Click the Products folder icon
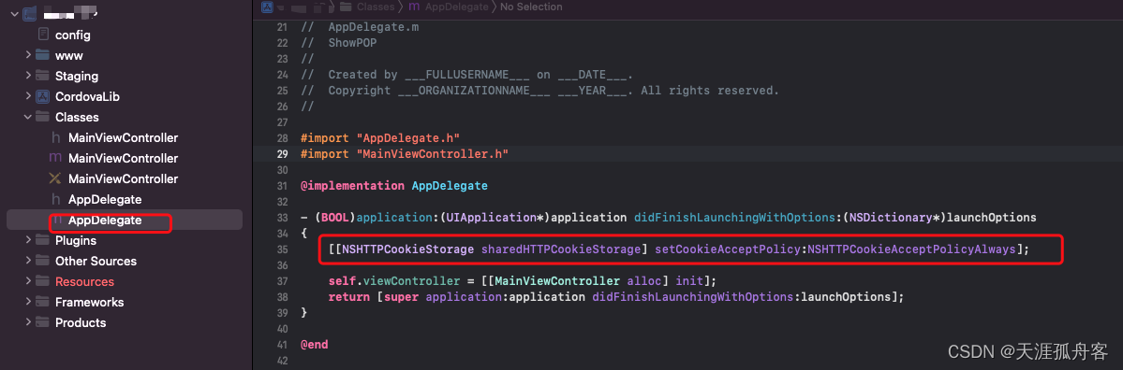Image resolution: width=1123 pixels, height=370 pixels. (42, 323)
